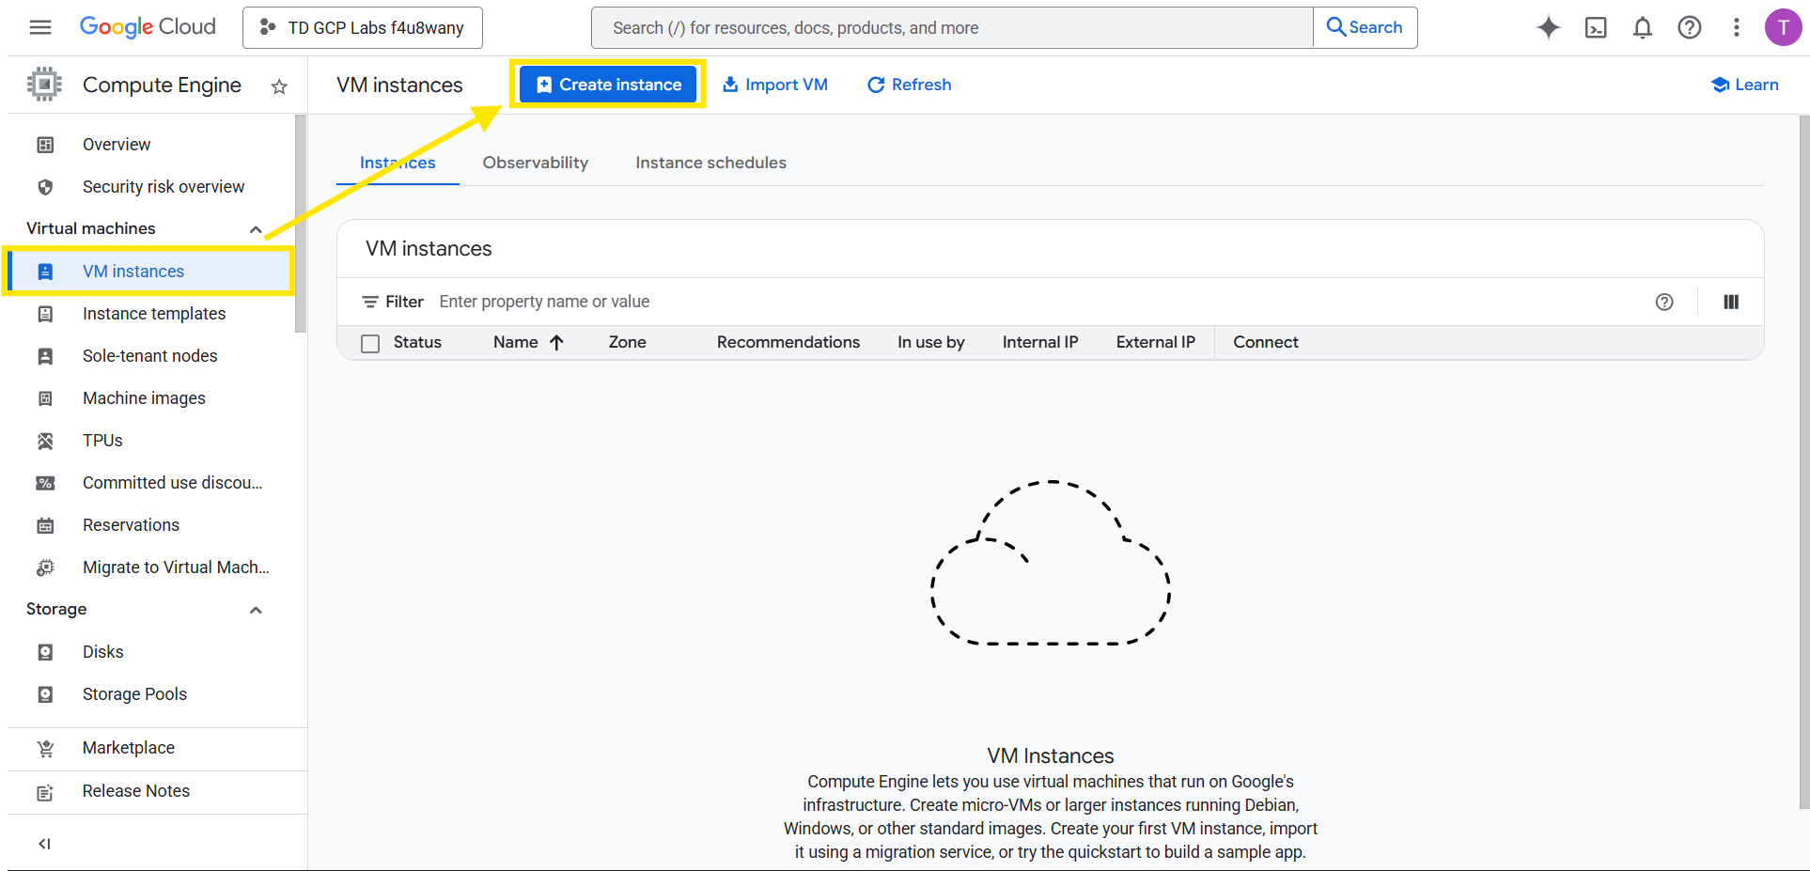Open the column display options icon
The width and height of the screenshot is (1810, 871).
click(1731, 302)
